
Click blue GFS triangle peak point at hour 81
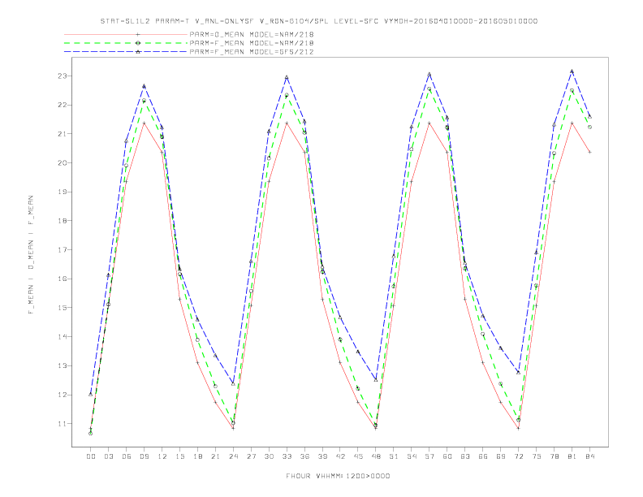[x=572, y=71]
